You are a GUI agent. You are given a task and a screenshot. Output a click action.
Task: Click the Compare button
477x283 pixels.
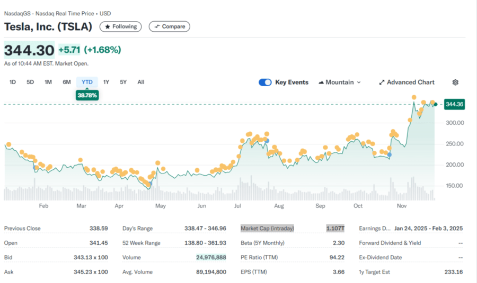(170, 26)
